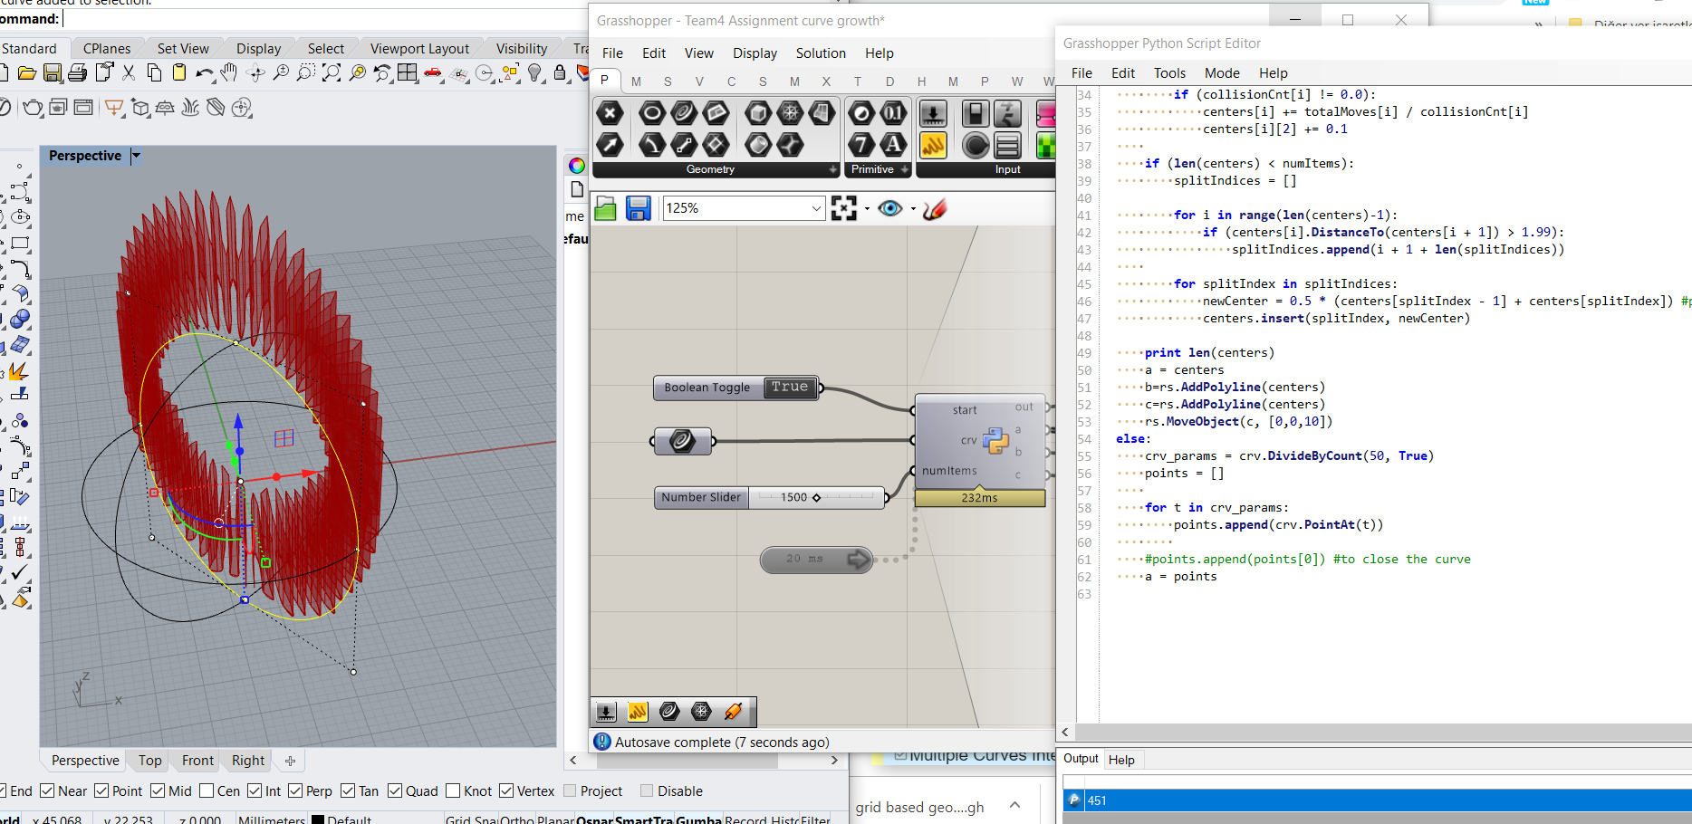
Task: Toggle Gumball in the status bar
Action: tap(698, 819)
